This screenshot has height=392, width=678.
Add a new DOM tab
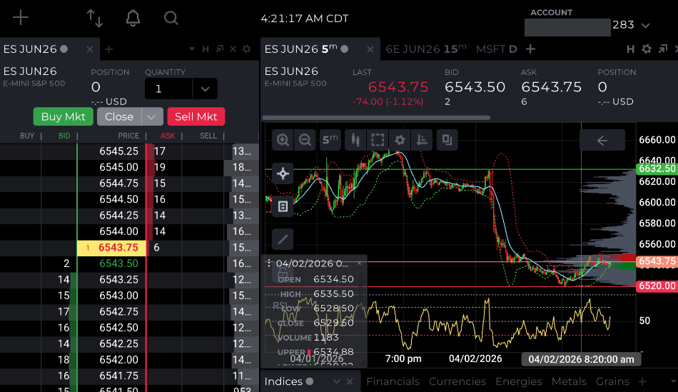coord(109,49)
